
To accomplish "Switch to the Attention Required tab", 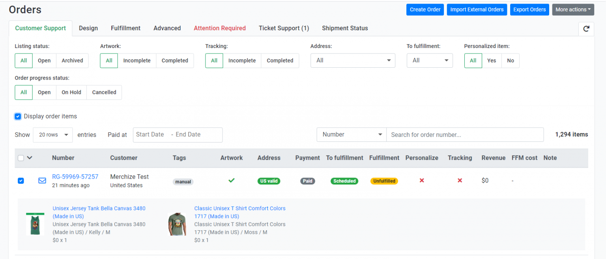I will point(220,28).
